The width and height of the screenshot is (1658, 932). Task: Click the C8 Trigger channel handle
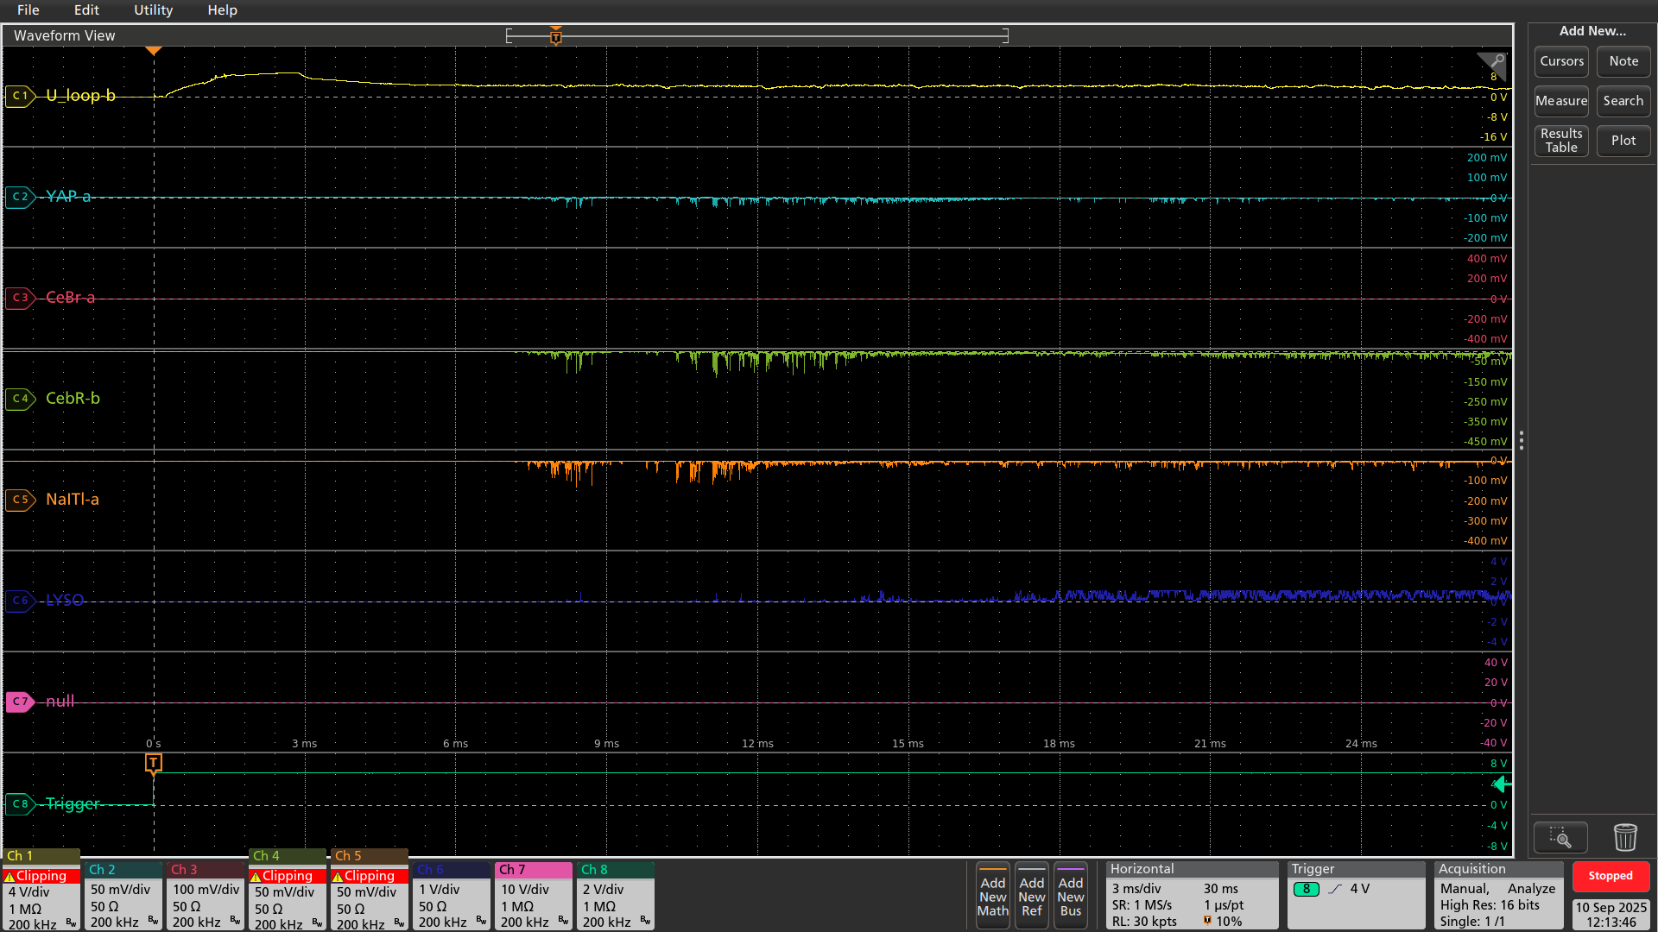coord(19,803)
